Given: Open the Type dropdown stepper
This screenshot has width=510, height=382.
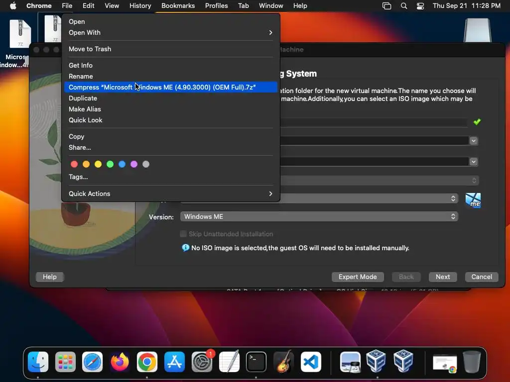Looking at the screenshot, I should 453,198.
